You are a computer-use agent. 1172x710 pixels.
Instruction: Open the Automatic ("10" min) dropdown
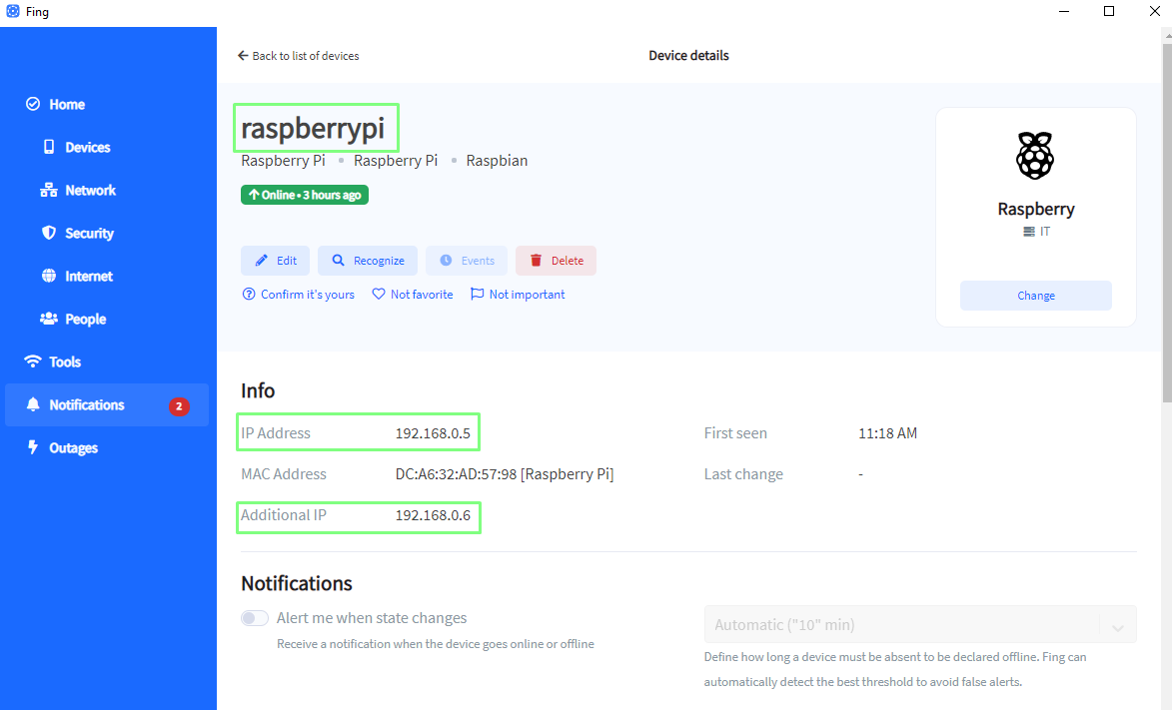(x=920, y=624)
